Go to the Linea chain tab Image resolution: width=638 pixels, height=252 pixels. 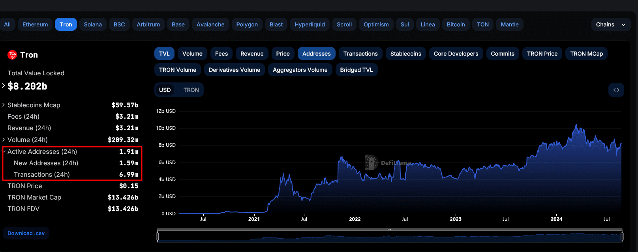click(x=428, y=24)
